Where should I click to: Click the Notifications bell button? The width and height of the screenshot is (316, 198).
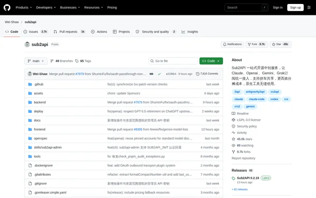pyautogui.click(x=233, y=44)
